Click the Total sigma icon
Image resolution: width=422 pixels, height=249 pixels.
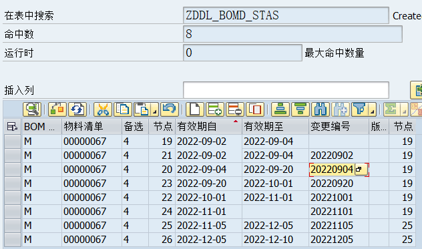point(392,109)
